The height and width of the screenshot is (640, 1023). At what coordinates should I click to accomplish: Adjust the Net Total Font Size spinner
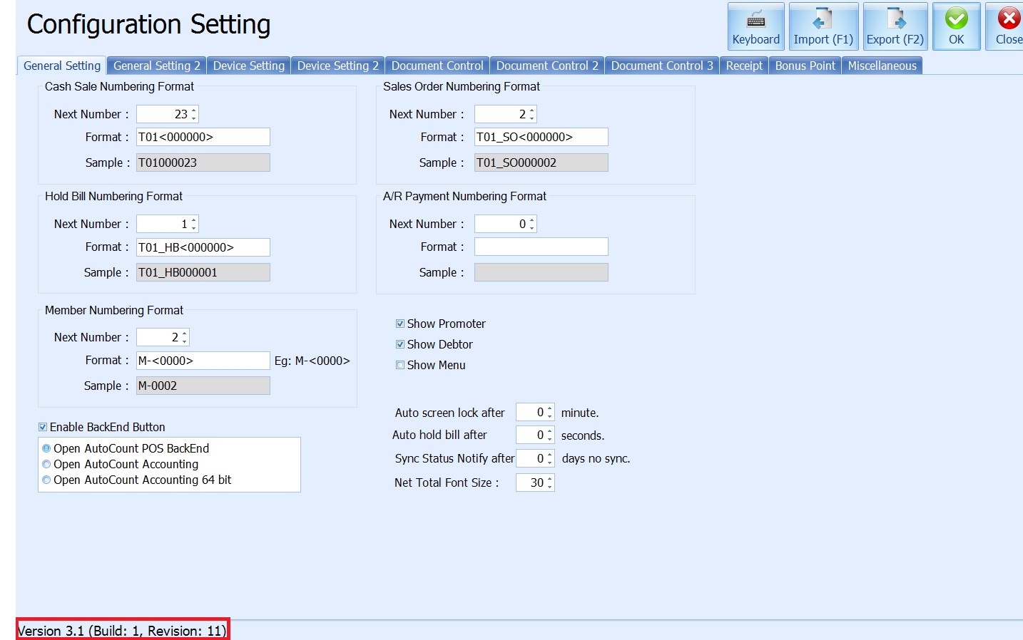coord(534,482)
